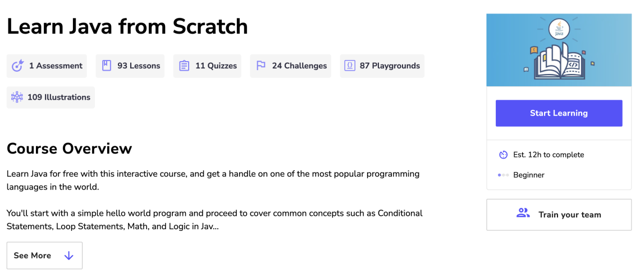Click the Lessons bookmark icon
The height and width of the screenshot is (278, 640).
pos(107,66)
